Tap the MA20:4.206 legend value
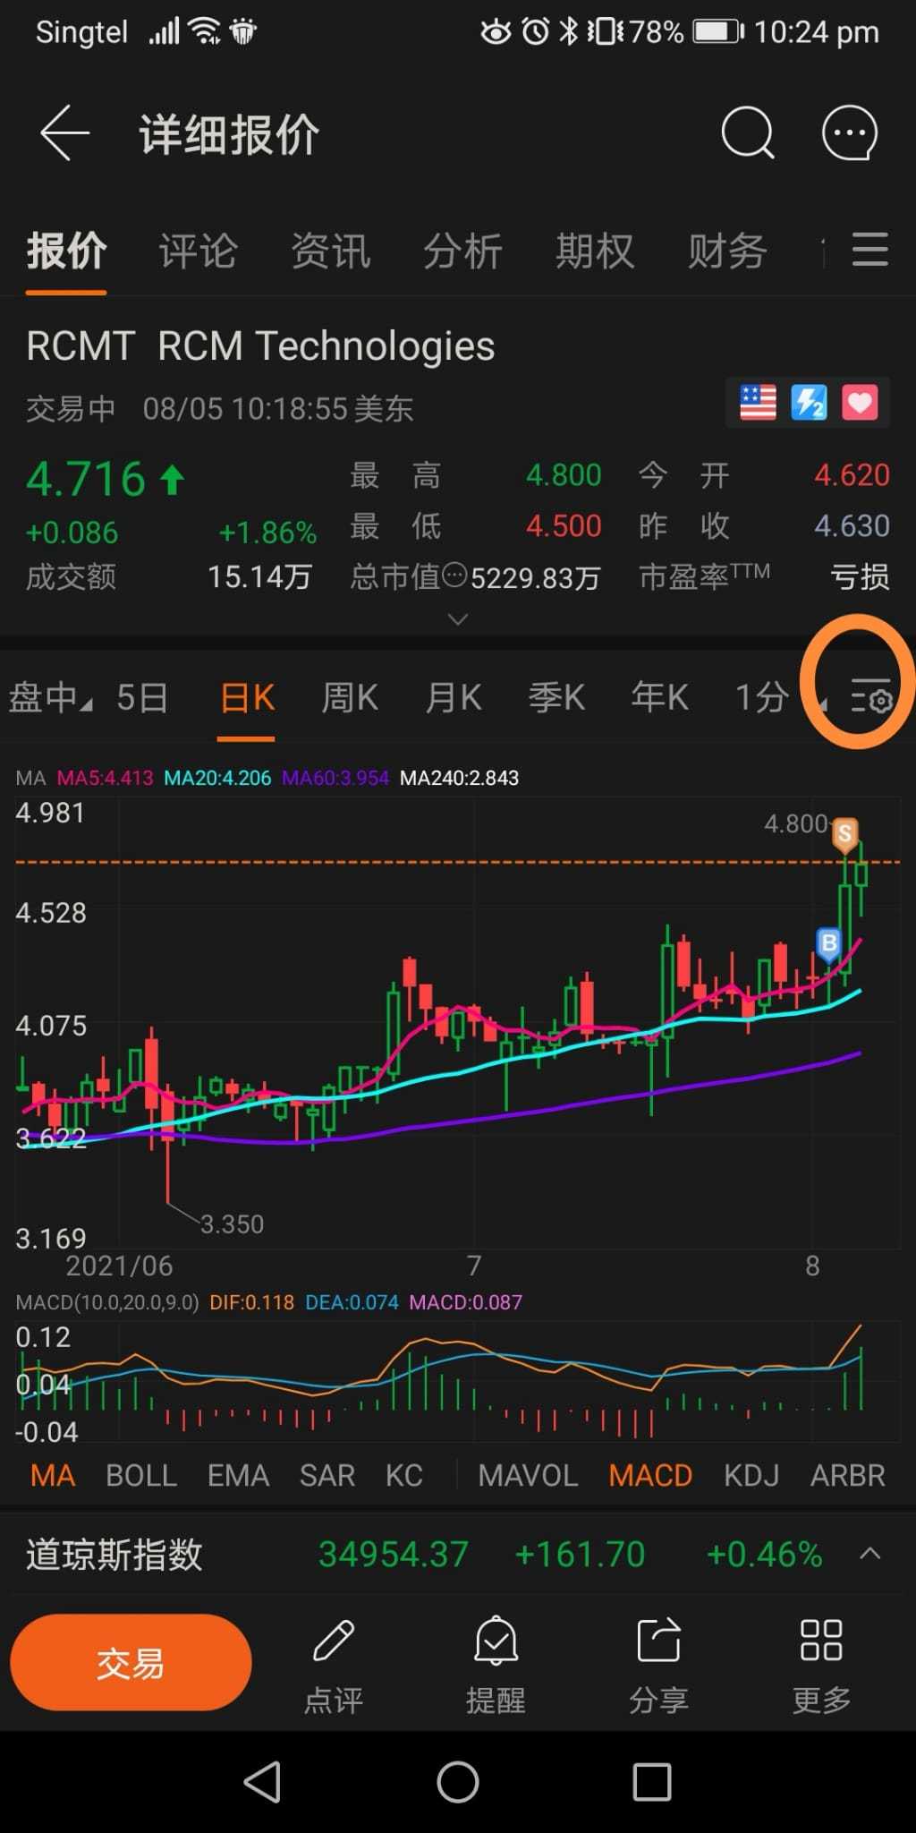Screen dimensions: 916x1833 coord(217,778)
